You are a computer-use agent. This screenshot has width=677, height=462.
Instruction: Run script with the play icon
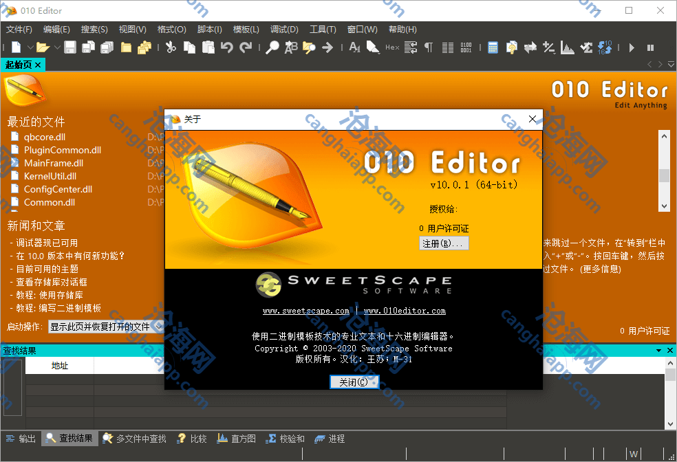point(632,47)
